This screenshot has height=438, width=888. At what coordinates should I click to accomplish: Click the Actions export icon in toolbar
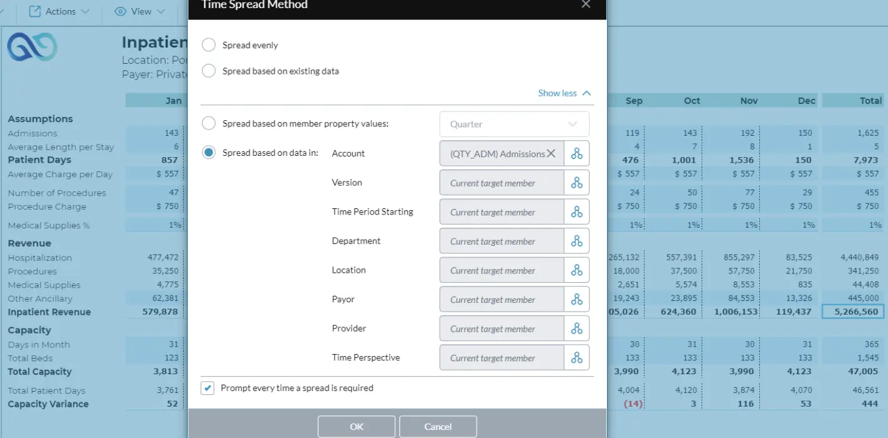click(35, 11)
